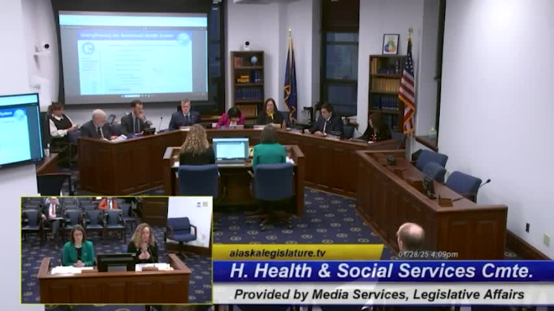Click the large projector screen showing the slide

133,58
